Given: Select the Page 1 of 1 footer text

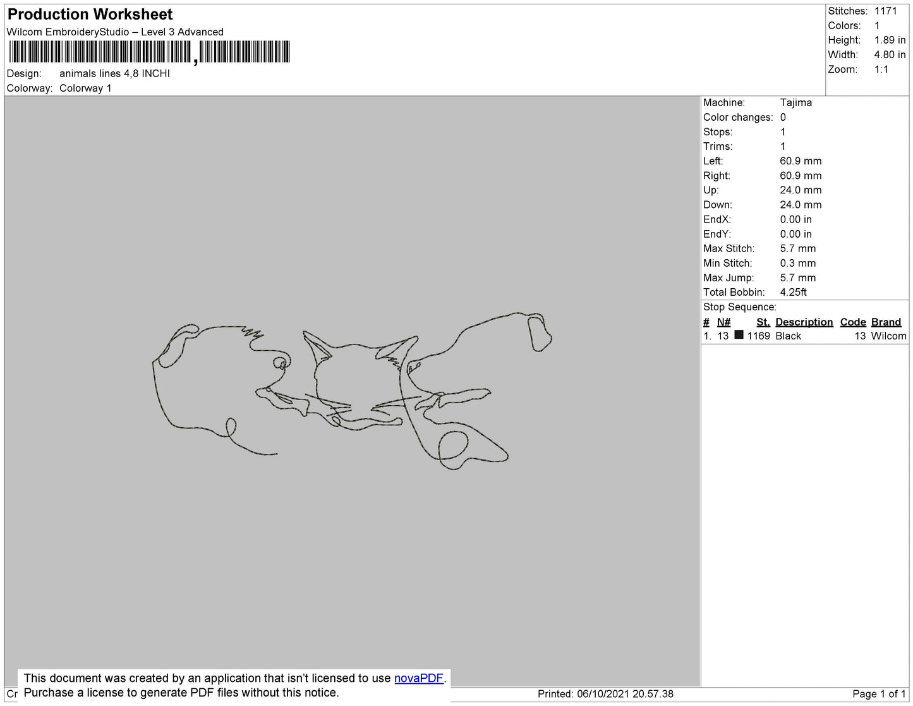Looking at the screenshot, I should click(x=879, y=693).
